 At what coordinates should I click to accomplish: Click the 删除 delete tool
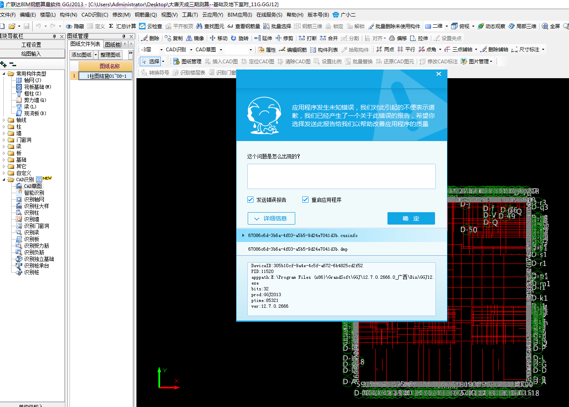[x=150, y=38]
